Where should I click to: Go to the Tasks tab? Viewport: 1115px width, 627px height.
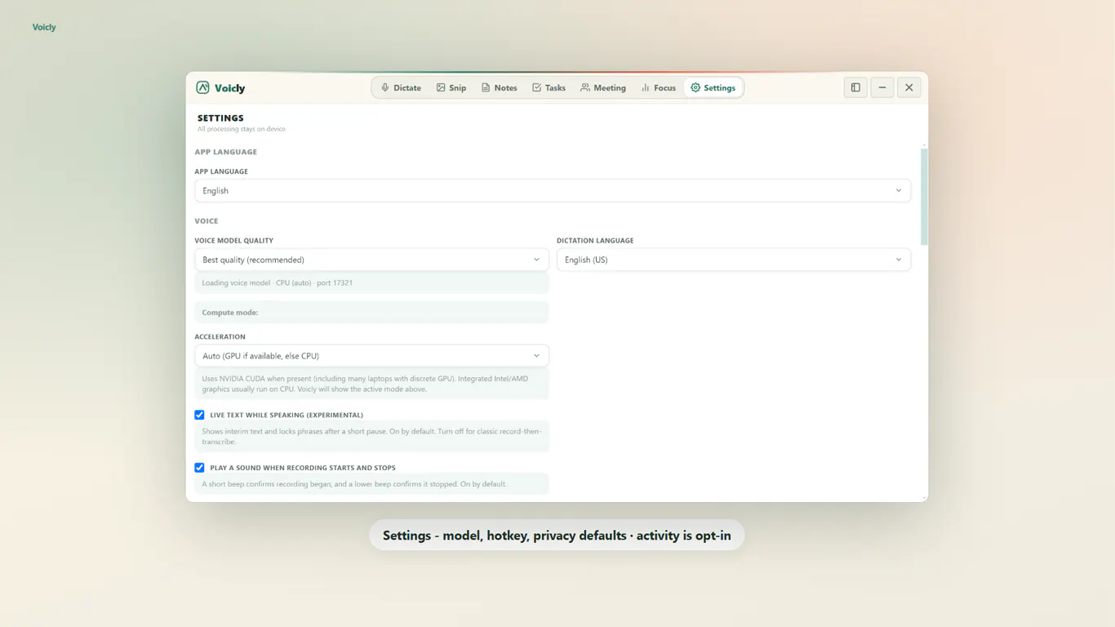click(549, 87)
